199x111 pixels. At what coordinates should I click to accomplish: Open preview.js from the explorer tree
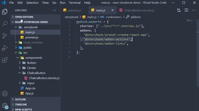pyautogui.click(x=35, y=37)
